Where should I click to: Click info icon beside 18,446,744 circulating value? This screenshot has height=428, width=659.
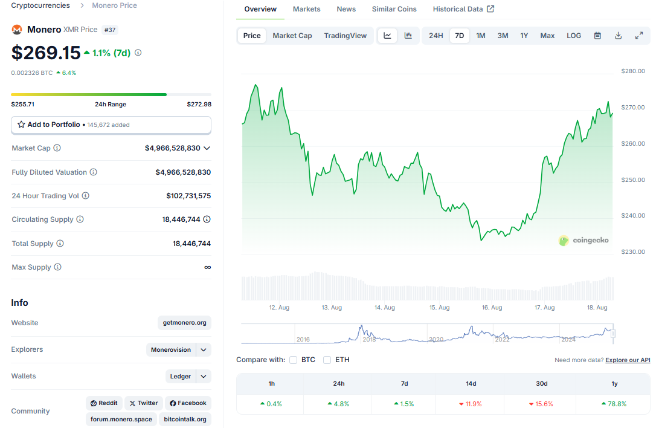tap(207, 219)
